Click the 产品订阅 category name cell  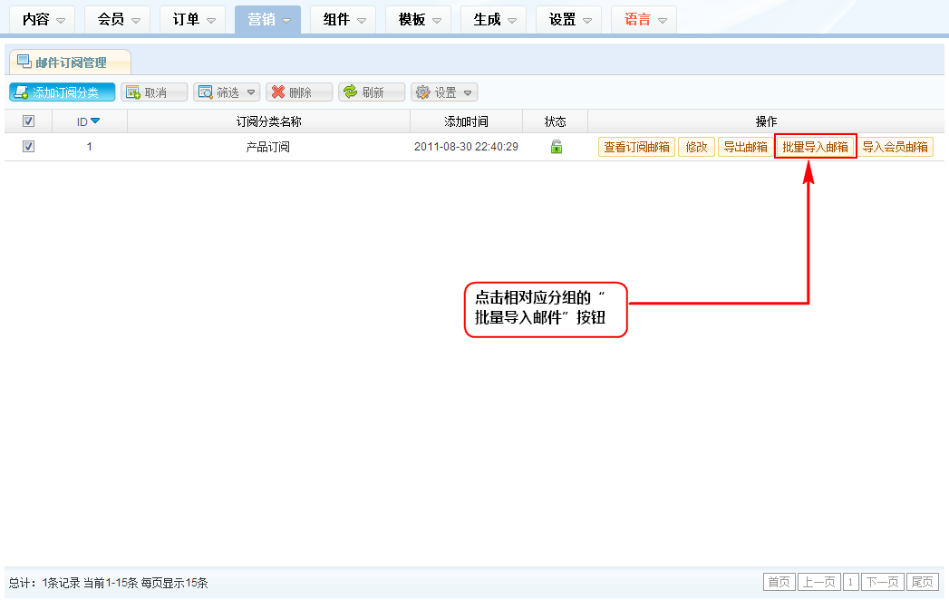coord(268,147)
